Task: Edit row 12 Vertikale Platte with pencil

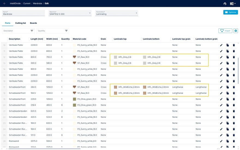Action: point(221,57)
